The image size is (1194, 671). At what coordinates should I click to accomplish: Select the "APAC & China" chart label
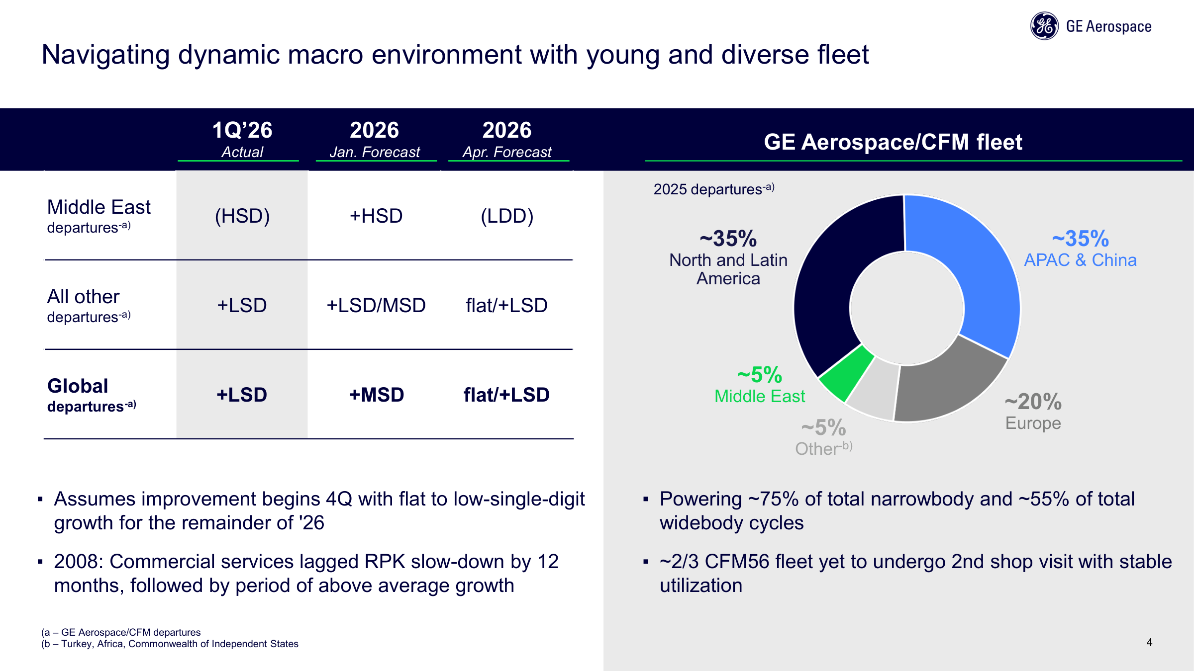pos(1080,260)
